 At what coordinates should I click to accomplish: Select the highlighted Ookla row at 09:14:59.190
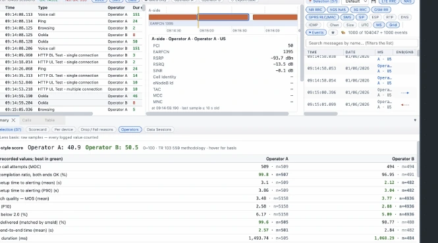pyautogui.click(x=71, y=96)
